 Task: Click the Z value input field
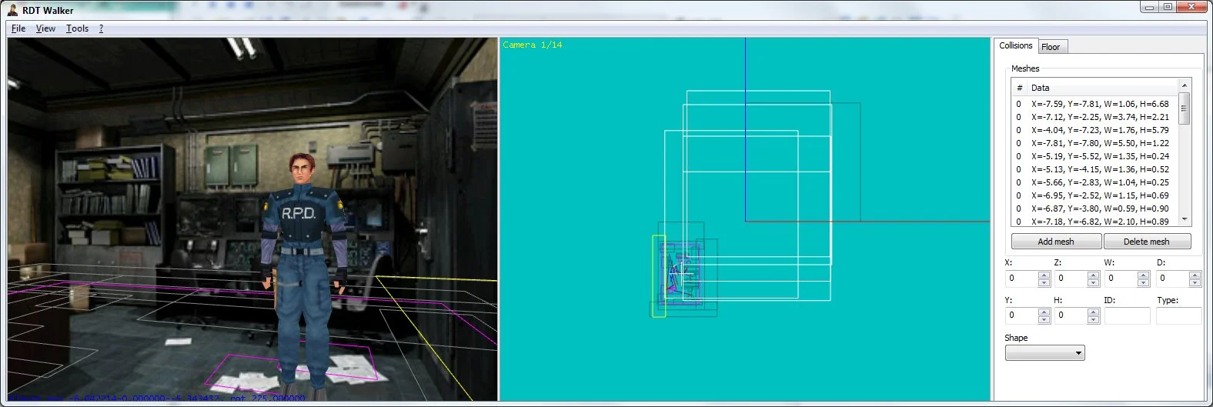click(x=1071, y=279)
